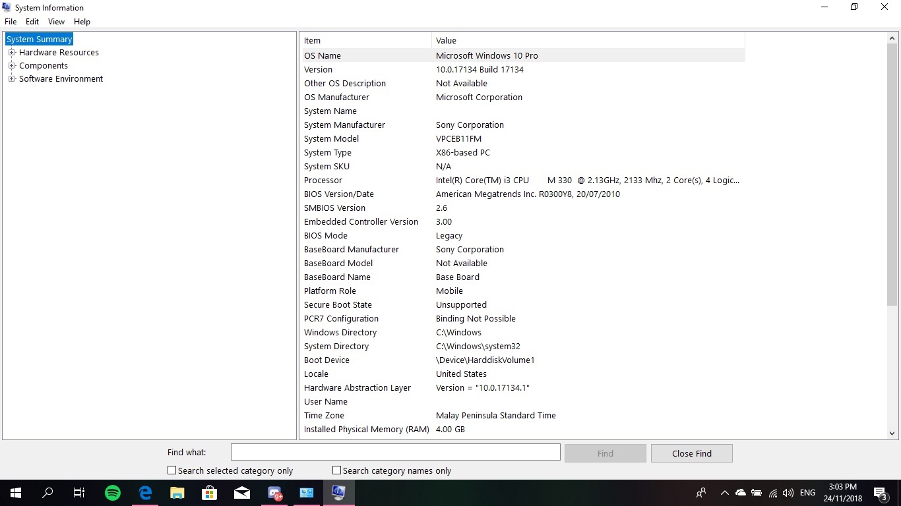
Task: Select the Software Environment category
Action: coord(61,79)
